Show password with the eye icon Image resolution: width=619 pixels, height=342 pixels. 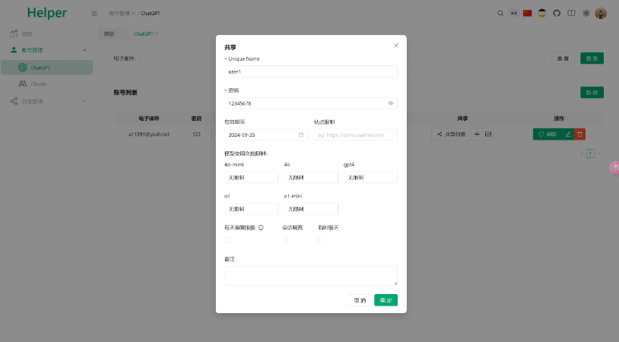coord(390,103)
